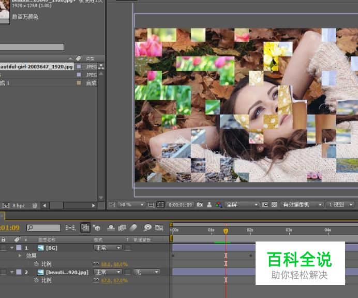
Task: Click label color of BG layer
Action: pos(19,248)
